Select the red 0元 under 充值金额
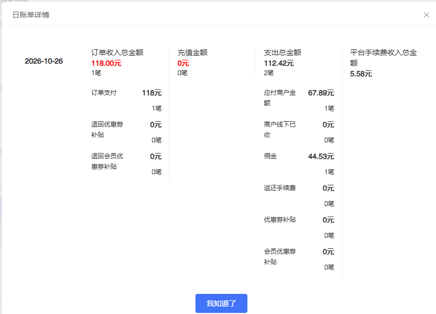436x314 pixels. click(183, 63)
